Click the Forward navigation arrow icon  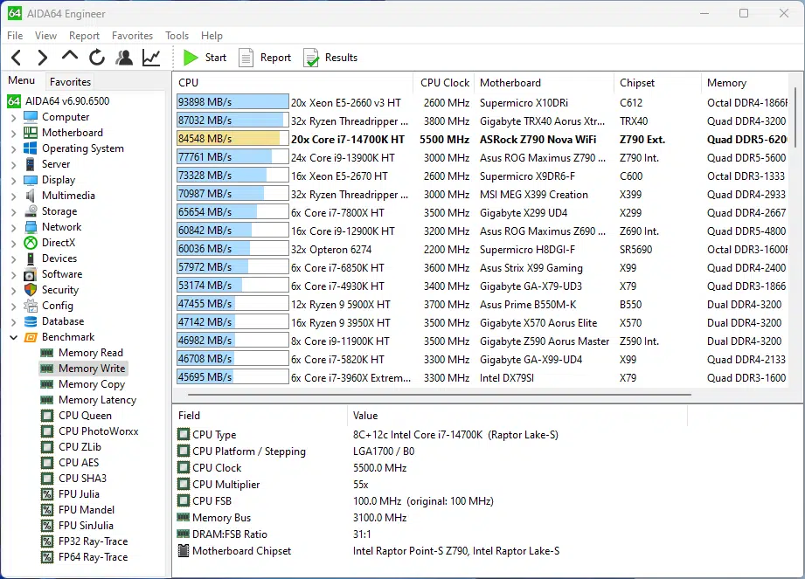pyautogui.click(x=42, y=58)
